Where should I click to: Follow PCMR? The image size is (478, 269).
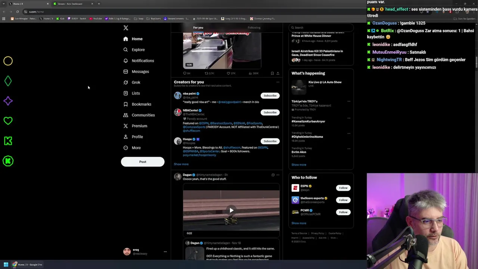click(x=343, y=212)
